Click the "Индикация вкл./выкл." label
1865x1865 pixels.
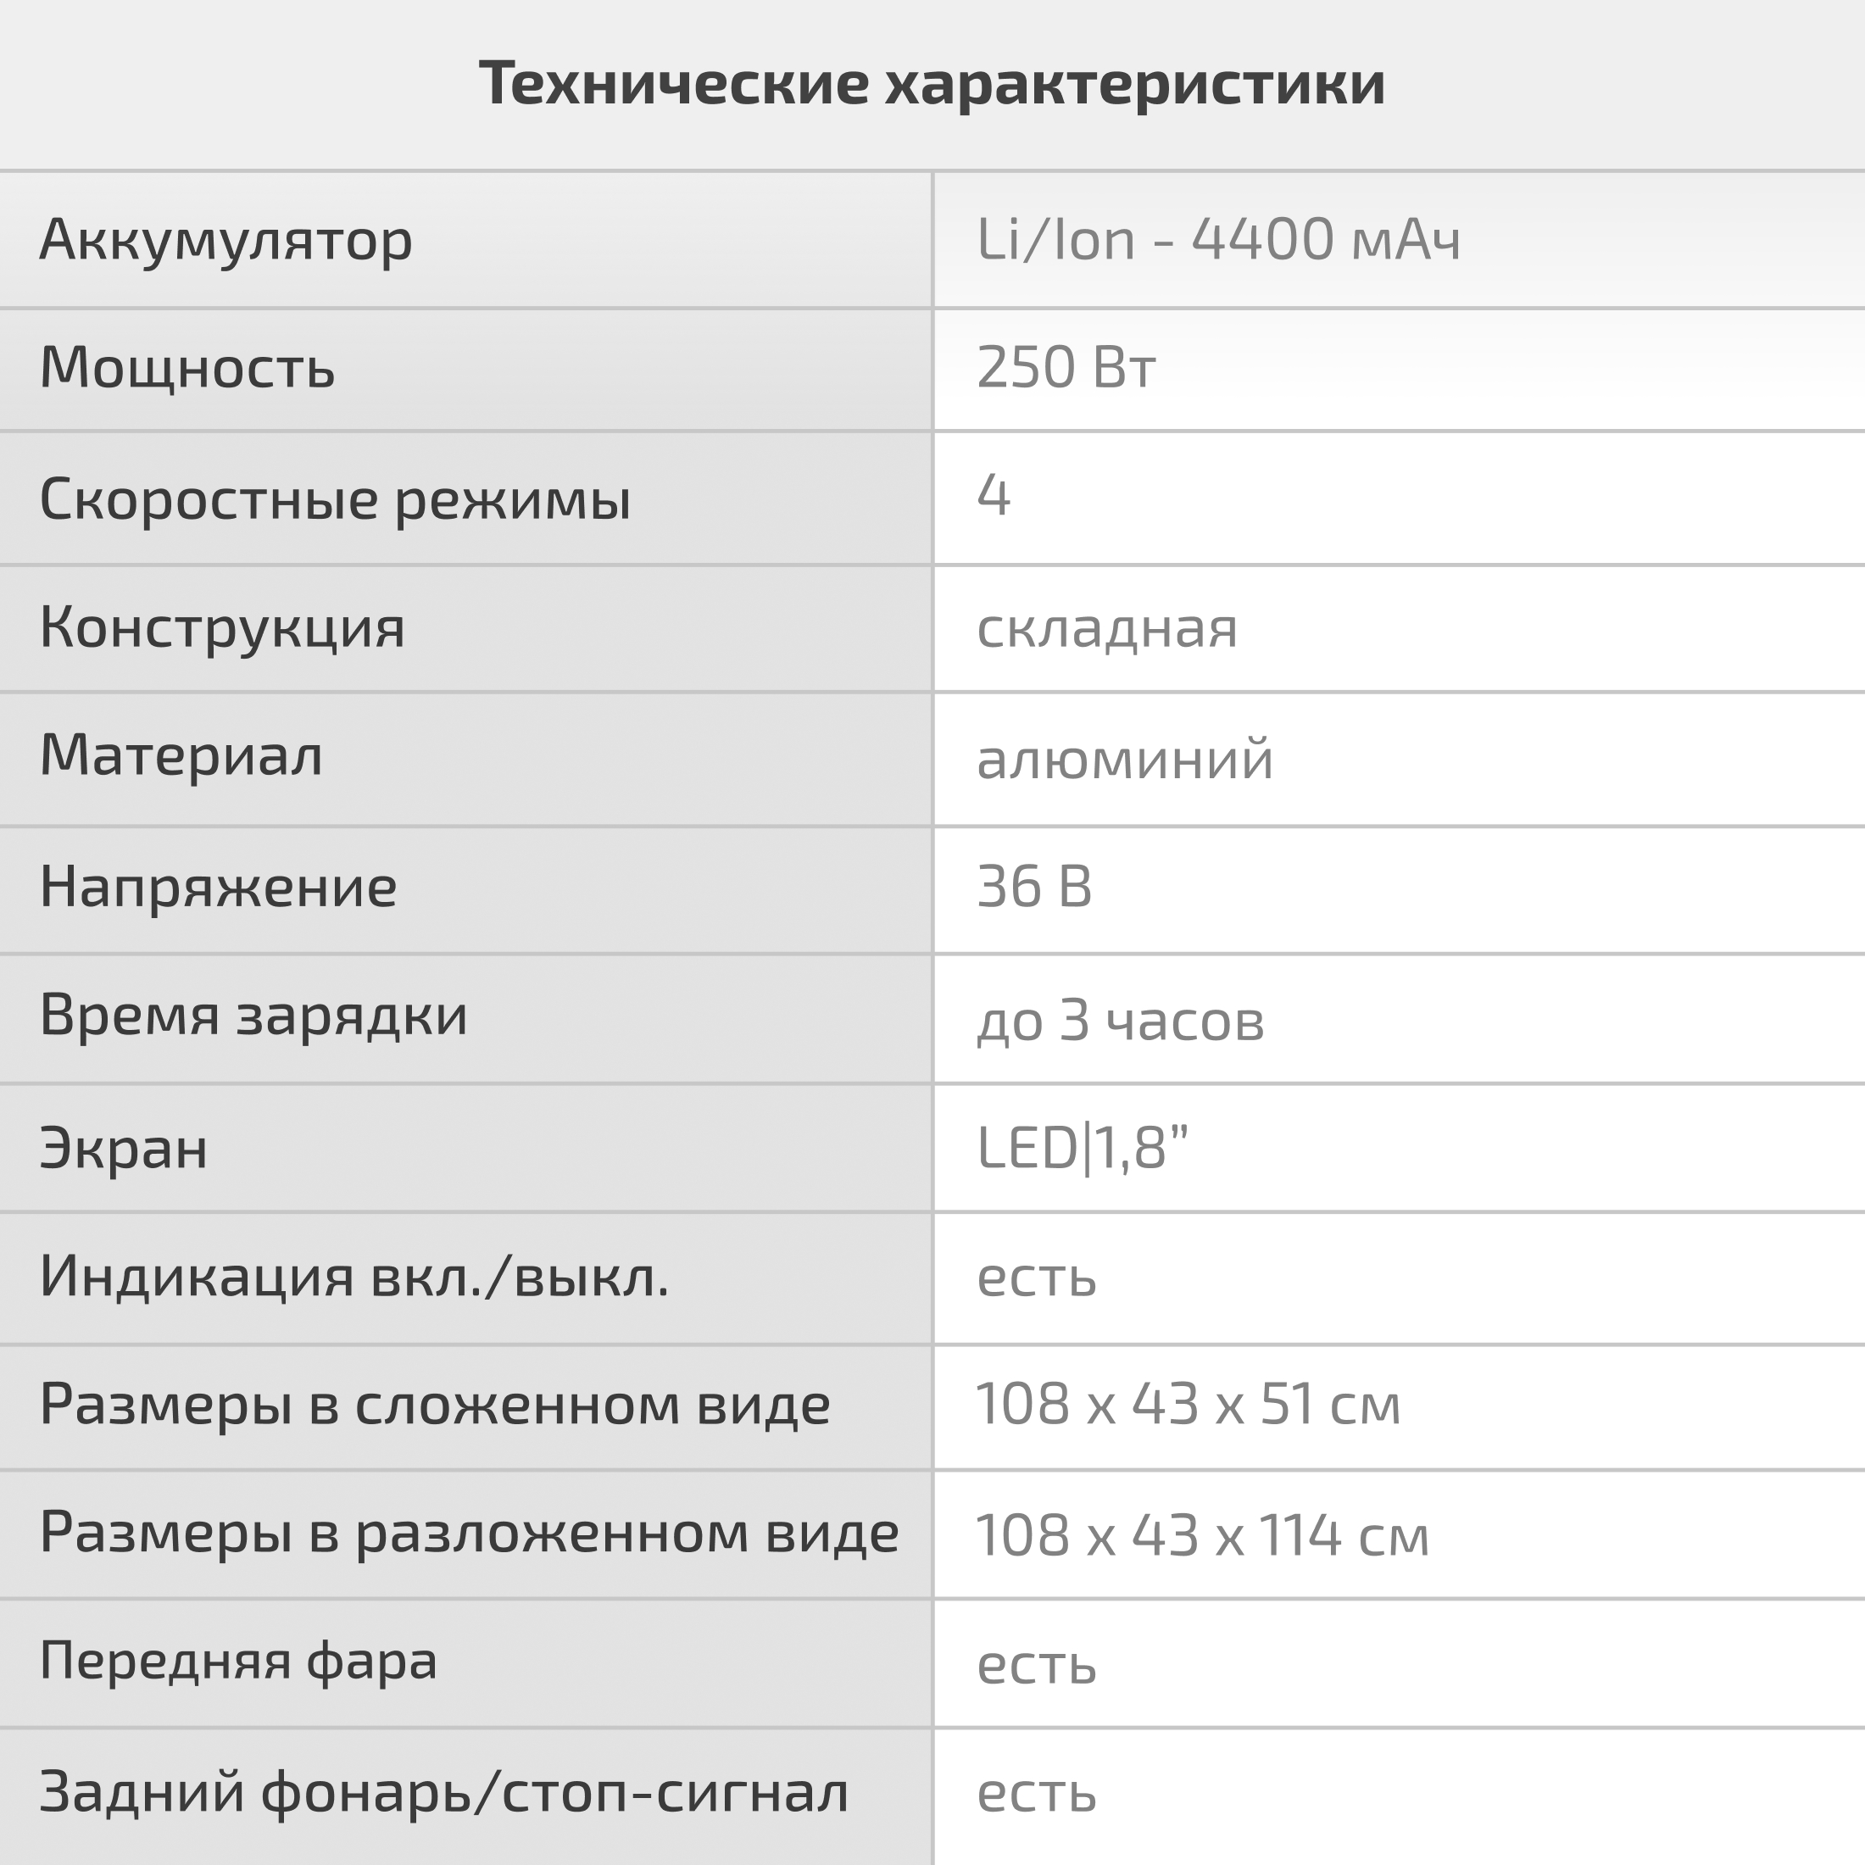coord(354,1276)
